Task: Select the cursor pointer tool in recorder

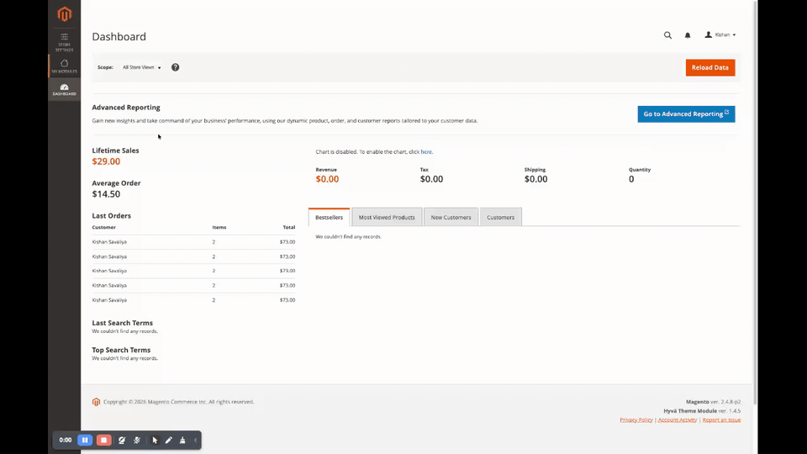Action: click(155, 440)
